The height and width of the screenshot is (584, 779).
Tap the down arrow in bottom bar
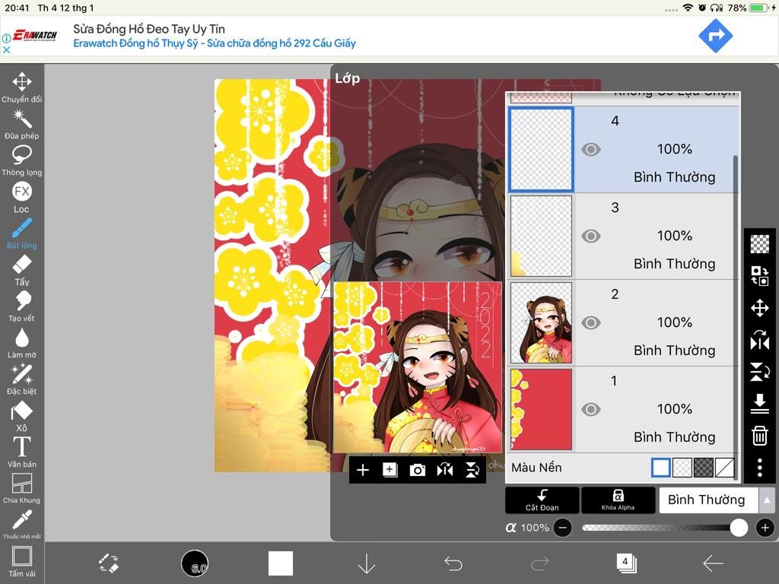coord(367,563)
